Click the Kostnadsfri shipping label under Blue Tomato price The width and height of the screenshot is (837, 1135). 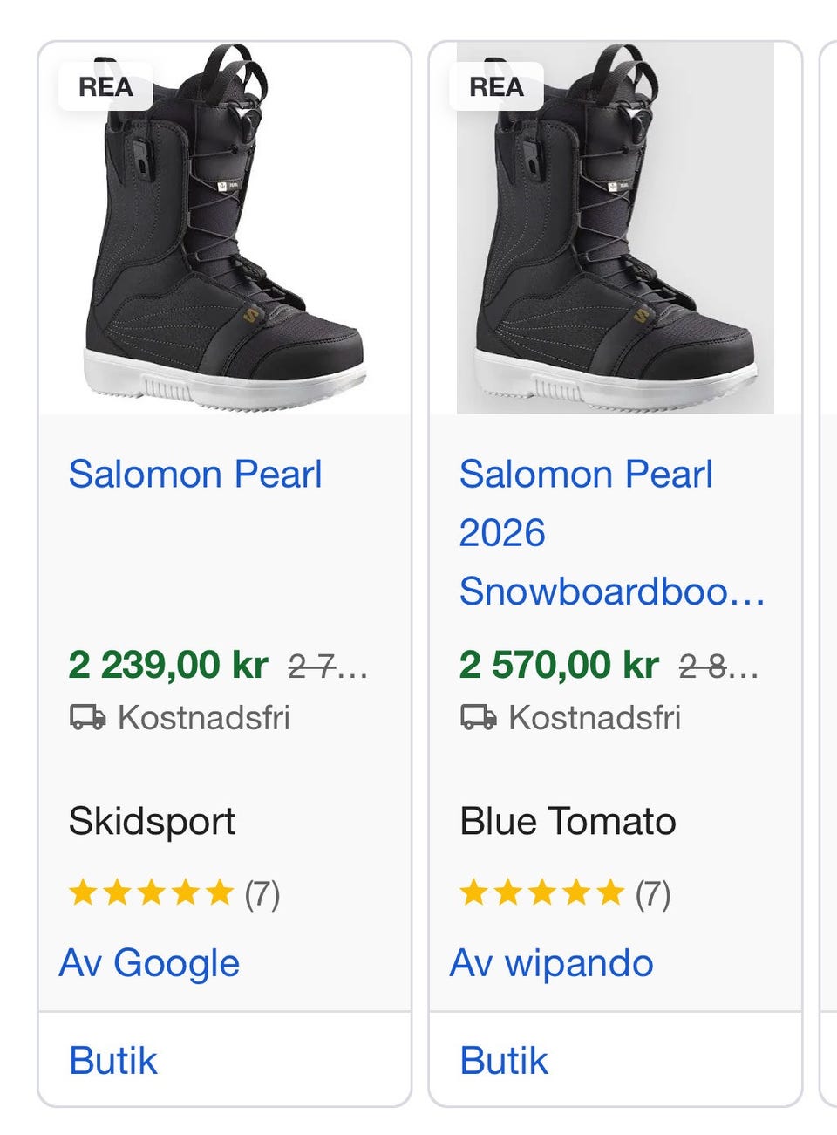(595, 718)
